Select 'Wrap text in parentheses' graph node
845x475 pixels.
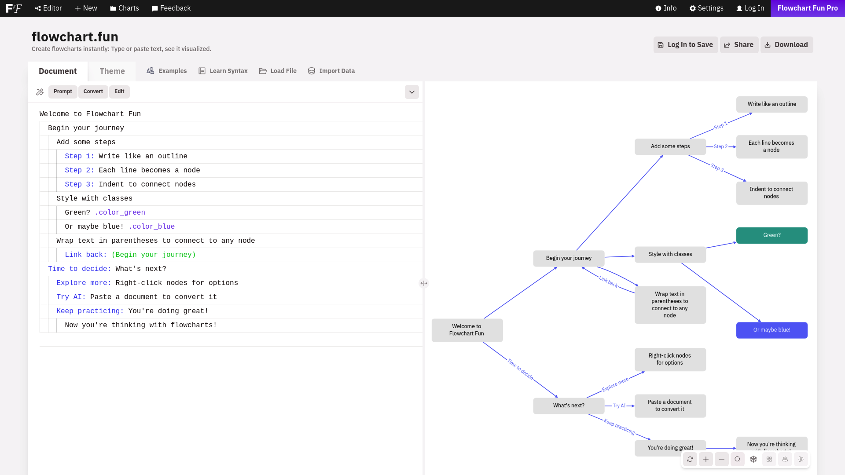point(670,305)
